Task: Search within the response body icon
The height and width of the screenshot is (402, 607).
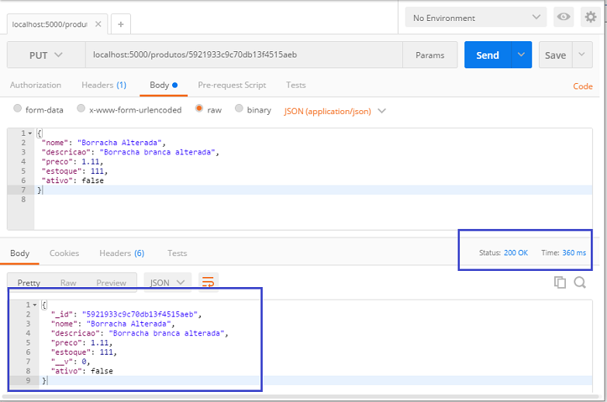Action: pos(580,282)
